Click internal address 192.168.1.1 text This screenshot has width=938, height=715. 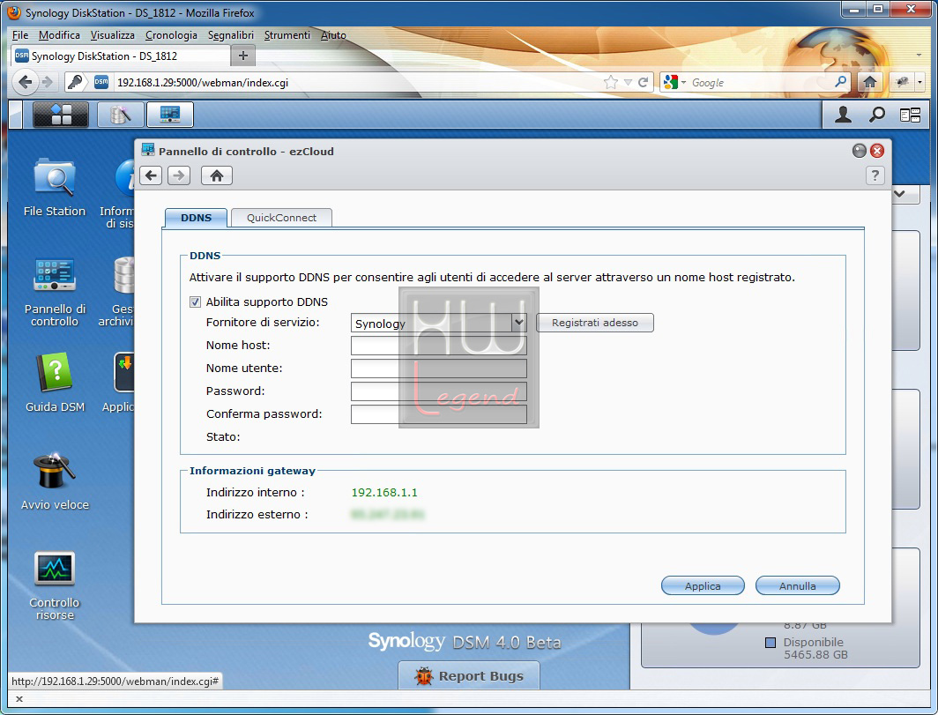[x=384, y=493]
